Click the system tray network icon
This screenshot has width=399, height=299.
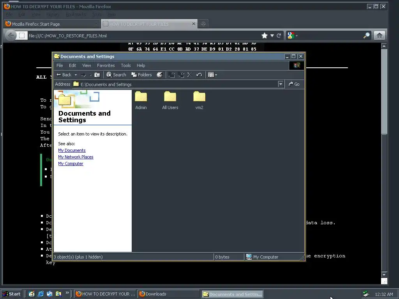(x=366, y=294)
